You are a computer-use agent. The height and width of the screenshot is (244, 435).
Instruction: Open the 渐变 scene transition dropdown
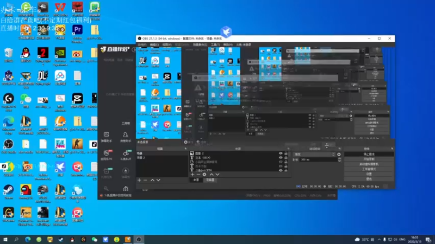pyautogui.click(x=314, y=155)
